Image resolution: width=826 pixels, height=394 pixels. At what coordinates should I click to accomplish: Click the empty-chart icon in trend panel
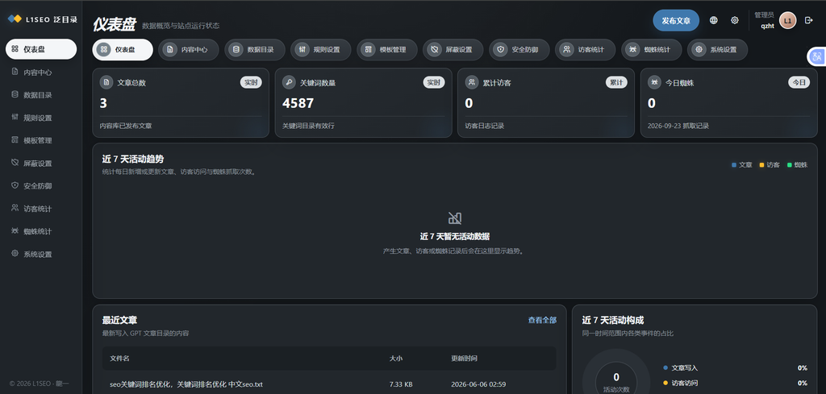coord(455,218)
